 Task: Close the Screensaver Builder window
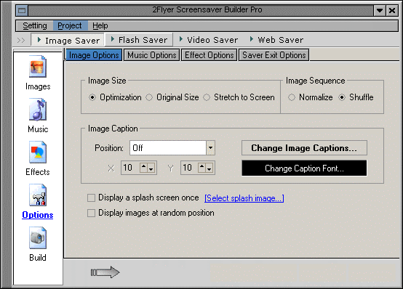tap(392, 10)
